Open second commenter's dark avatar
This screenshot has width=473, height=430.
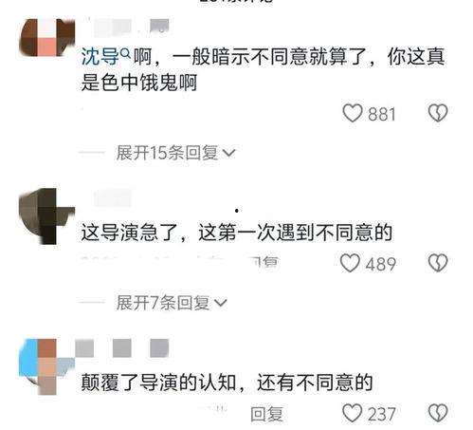[x=46, y=216]
